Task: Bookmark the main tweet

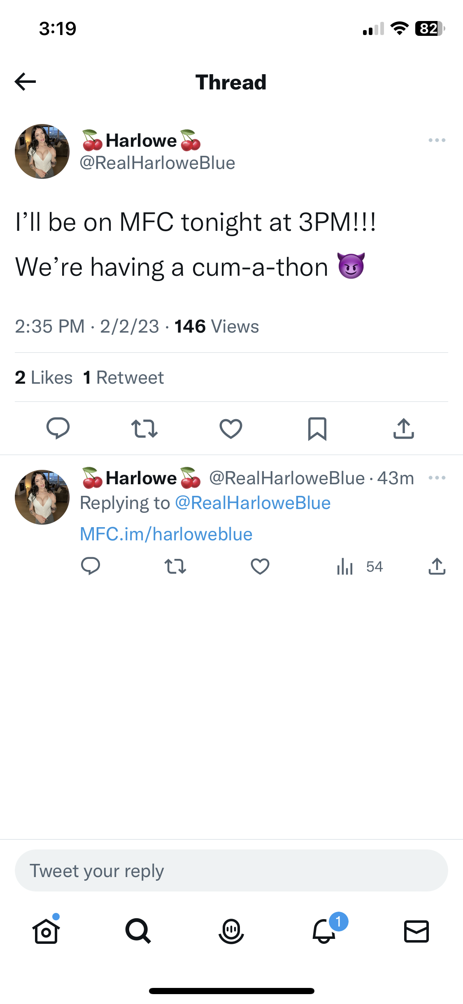Action: 317,429
